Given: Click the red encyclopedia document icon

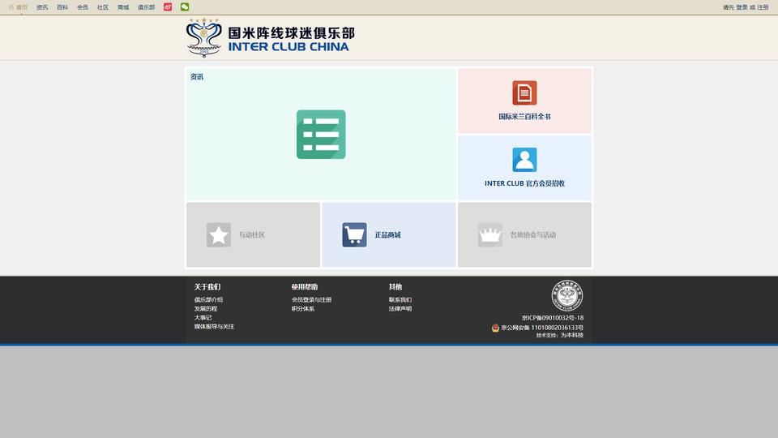Looking at the screenshot, I should tap(524, 92).
